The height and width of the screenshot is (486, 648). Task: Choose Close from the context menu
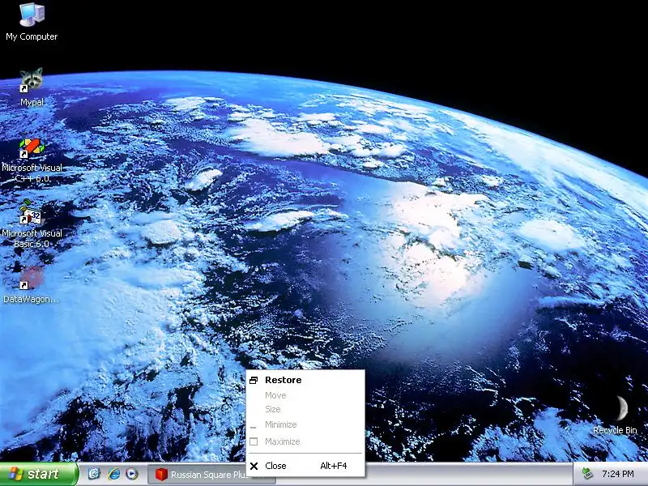(305, 466)
